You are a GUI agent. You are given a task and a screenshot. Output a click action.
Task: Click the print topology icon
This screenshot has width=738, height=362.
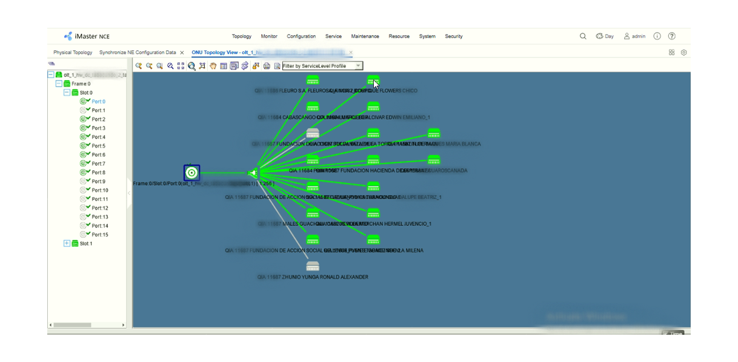tap(267, 65)
